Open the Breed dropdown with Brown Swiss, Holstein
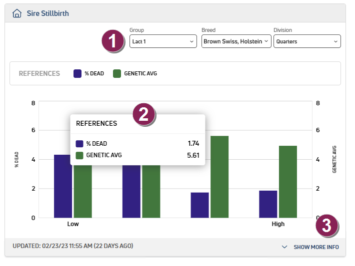The height and width of the screenshot is (266, 355). (x=236, y=41)
